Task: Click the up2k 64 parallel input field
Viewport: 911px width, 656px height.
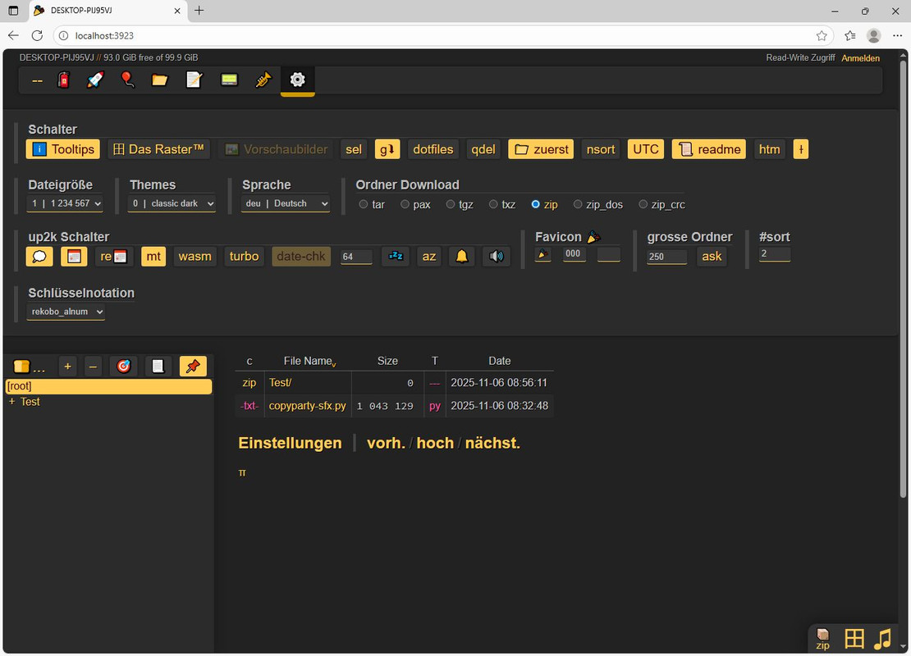Action: coord(356,257)
